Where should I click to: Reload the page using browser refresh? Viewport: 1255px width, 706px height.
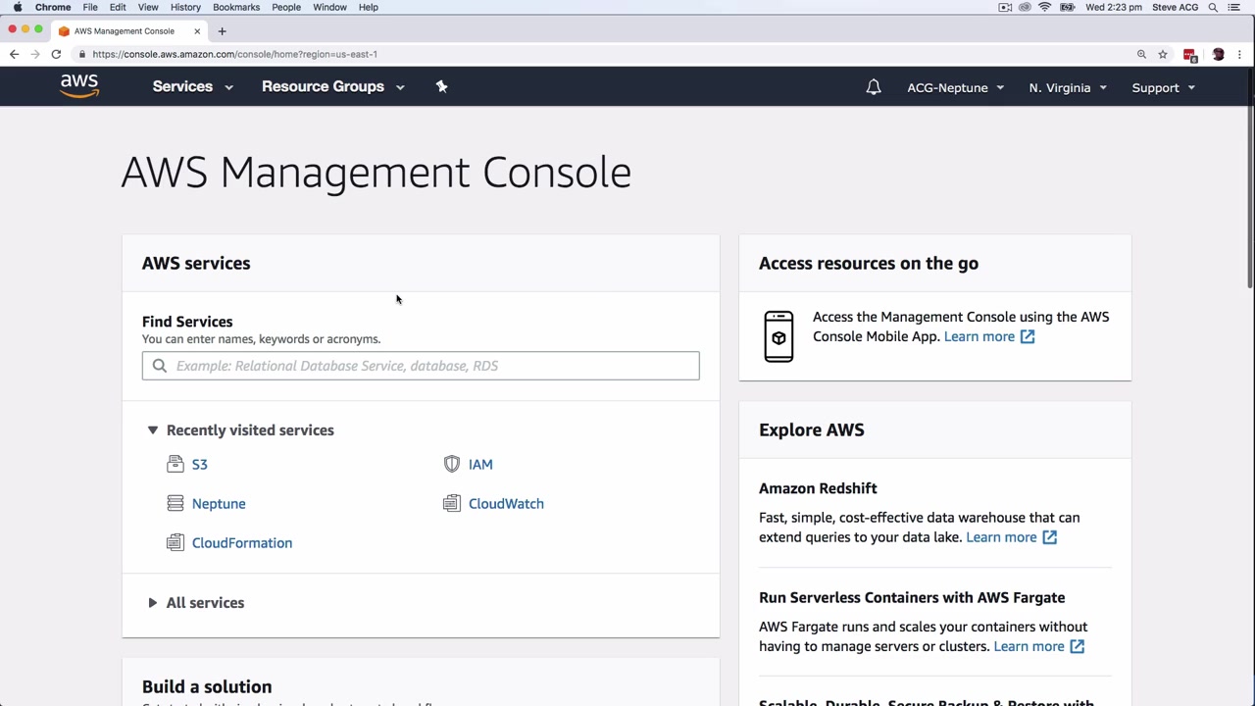coord(56,54)
